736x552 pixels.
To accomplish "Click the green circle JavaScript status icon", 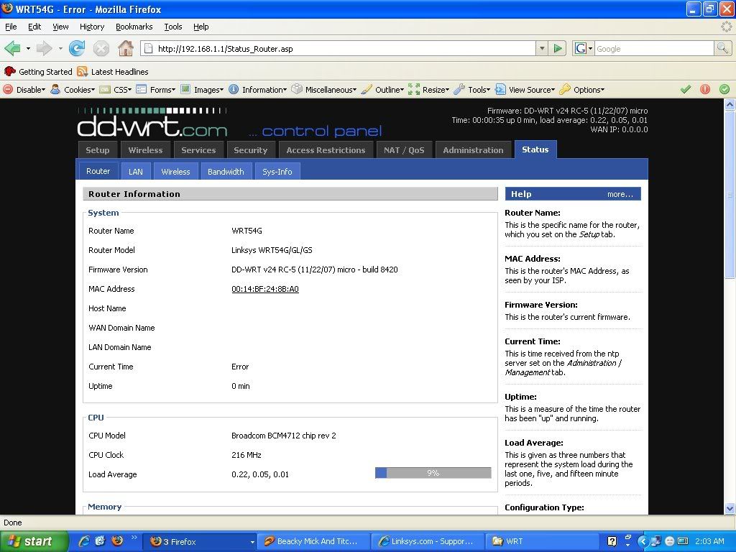I will tap(724, 89).
